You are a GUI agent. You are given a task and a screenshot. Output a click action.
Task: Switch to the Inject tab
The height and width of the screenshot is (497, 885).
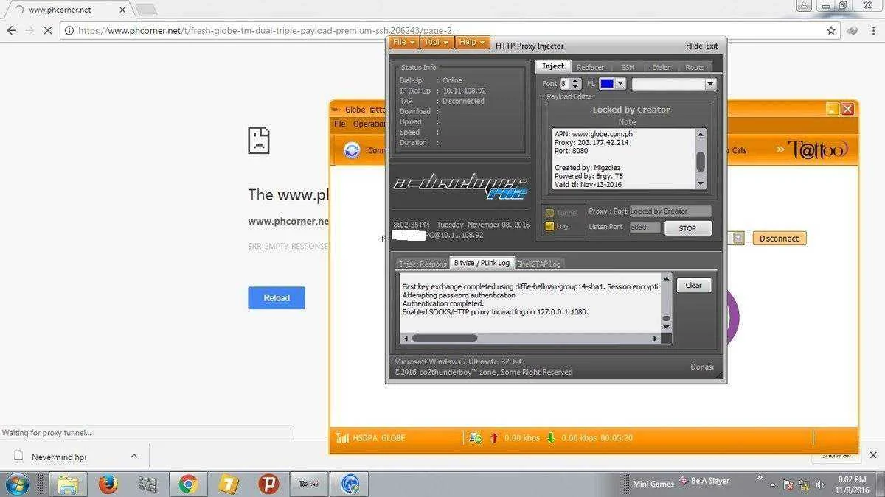[x=552, y=66]
